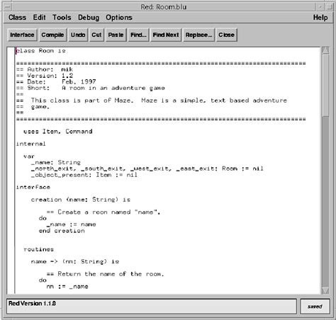The image size is (336, 320).
Task: Click the scrollbar down arrow
Action: coord(325,290)
